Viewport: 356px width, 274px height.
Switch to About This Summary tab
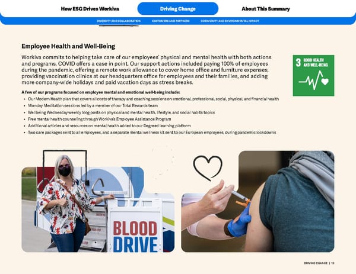[x=266, y=9]
